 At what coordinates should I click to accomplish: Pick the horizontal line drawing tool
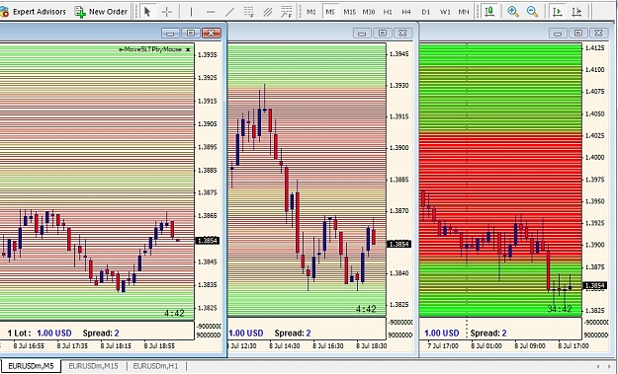[x=211, y=12]
